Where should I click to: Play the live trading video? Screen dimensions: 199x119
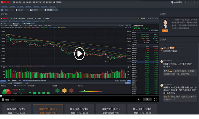[79, 54]
